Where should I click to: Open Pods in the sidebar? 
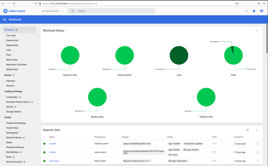coord(9,55)
